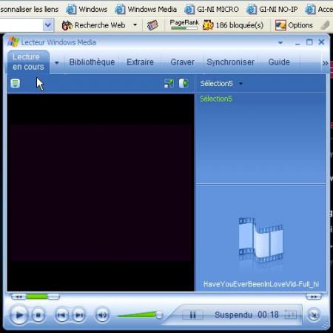Open the title bar menu dropdown arrow
This screenshot has width=333, height=333.
(x=280, y=43)
